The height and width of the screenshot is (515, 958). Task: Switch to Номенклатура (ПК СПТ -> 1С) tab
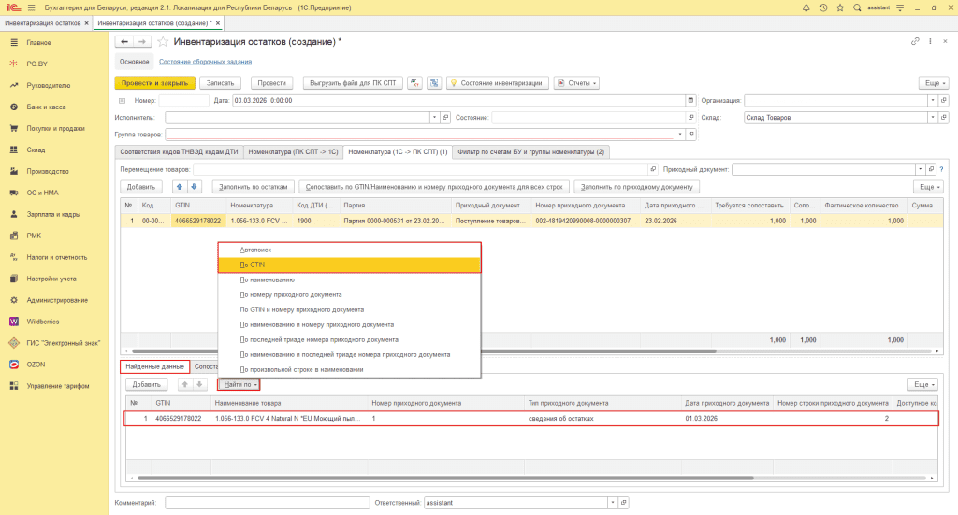coord(292,151)
